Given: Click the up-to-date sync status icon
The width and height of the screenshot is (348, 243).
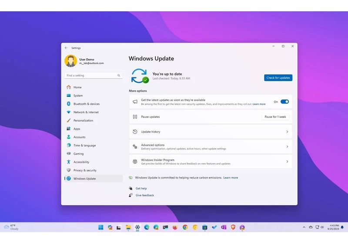Looking at the screenshot, I should point(140,76).
